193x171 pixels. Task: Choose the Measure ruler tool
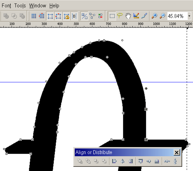(136, 16)
